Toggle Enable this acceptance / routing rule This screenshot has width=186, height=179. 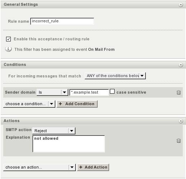pos(8,39)
